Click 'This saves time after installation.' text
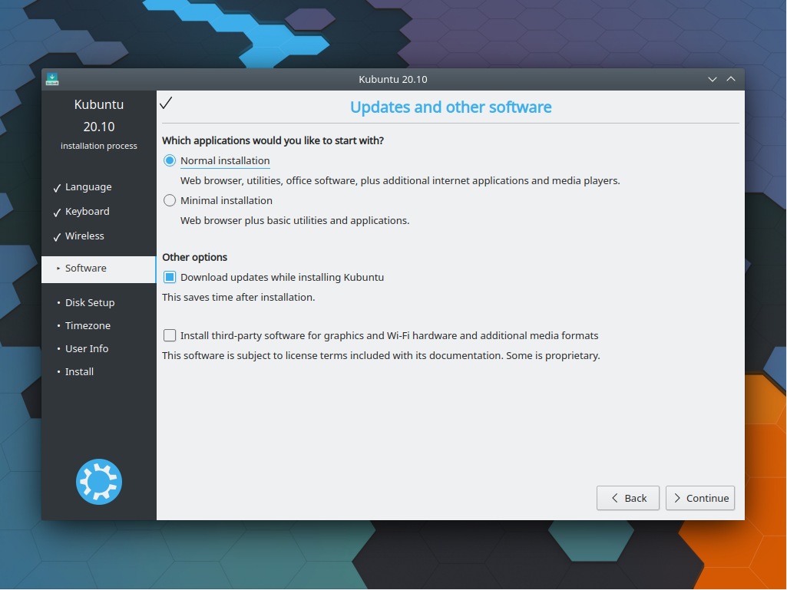The height and width of the screenshot is (590, 787). point(239,298)
